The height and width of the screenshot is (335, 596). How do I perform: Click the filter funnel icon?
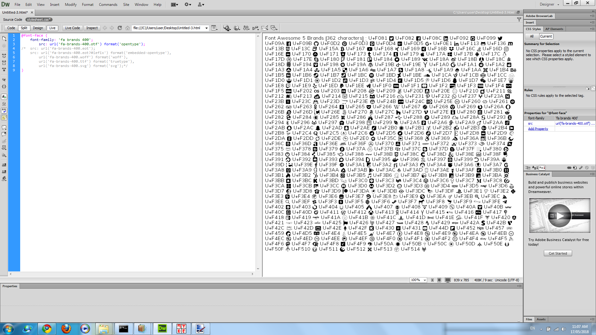tap(519, 20)
